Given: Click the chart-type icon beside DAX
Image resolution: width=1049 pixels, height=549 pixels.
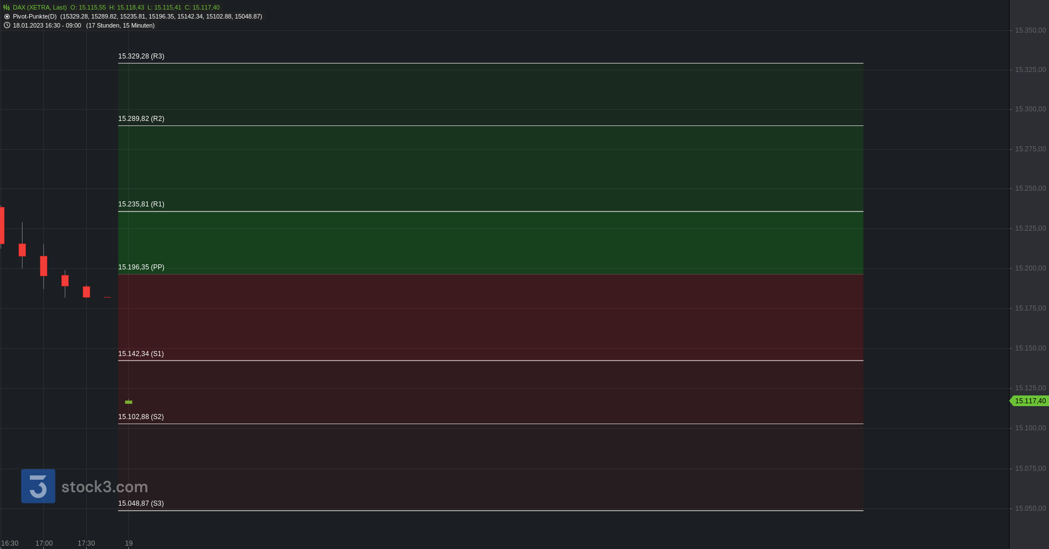Looking at the screenshot, I should coord(7,8).
